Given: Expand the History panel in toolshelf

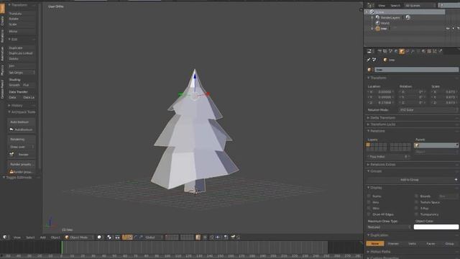Looking at the screenshot, I should click(16, 106).
